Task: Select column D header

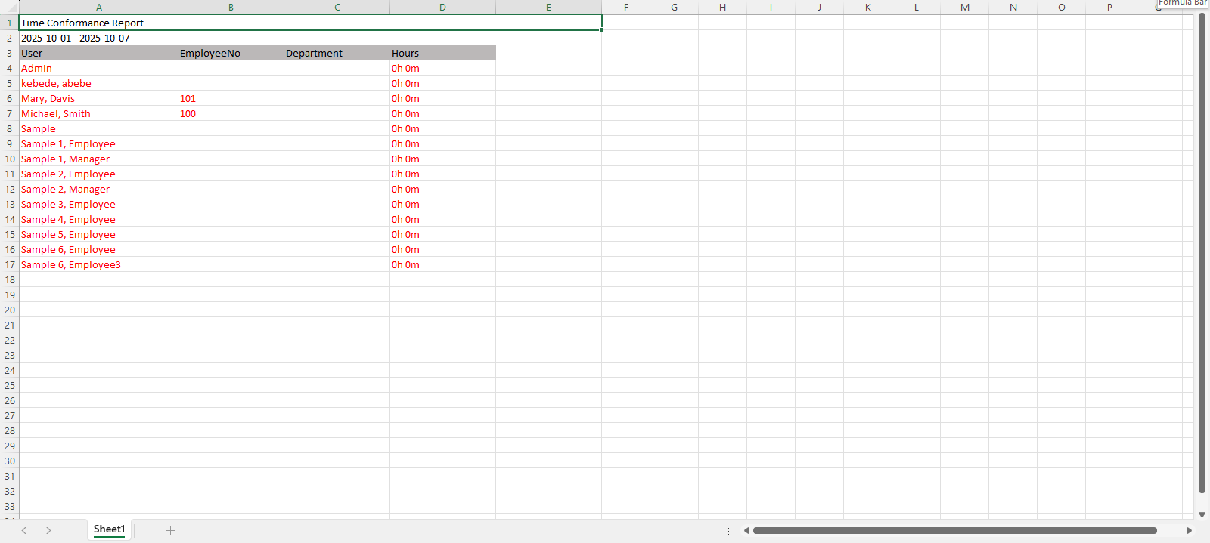Action: click(x=442, y=7)
